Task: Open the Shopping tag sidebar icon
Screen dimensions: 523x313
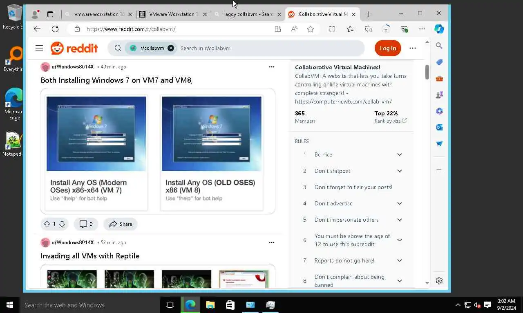Action: pyautogui.click(x=439, y=62)
